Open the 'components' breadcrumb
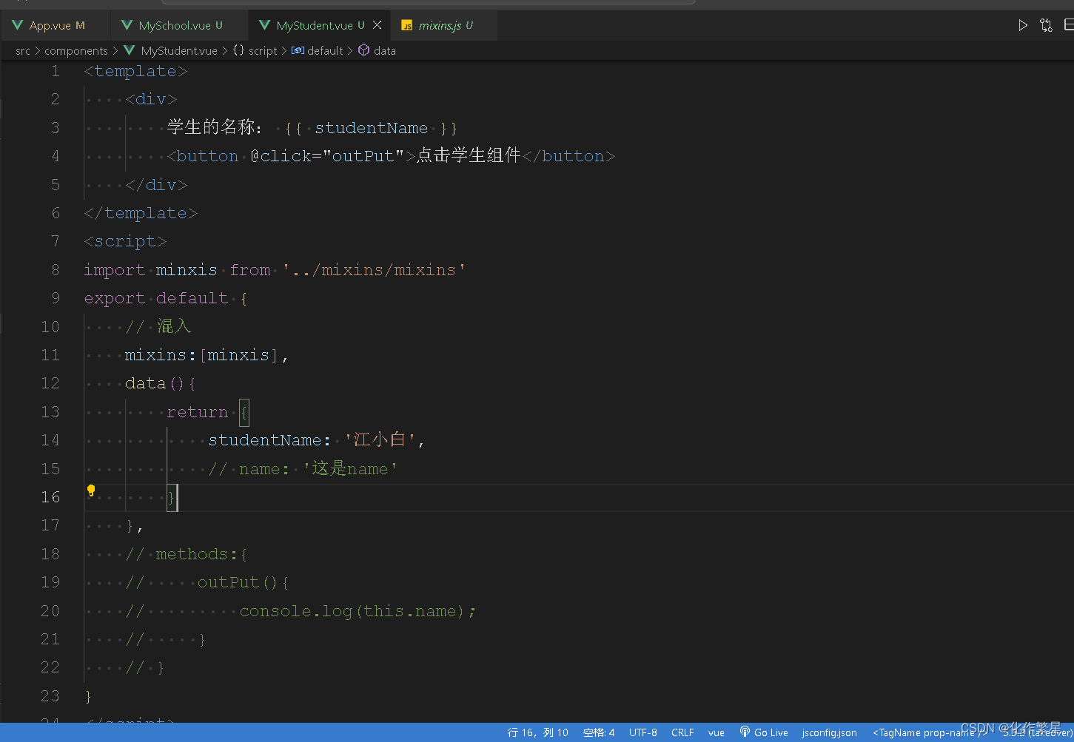1074x742 pixels. (x=76, y=50)
